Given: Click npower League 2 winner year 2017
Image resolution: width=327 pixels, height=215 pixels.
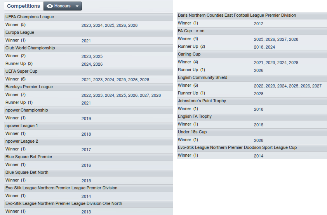Looking at the screenshot, I should click(x=86, y=150).
